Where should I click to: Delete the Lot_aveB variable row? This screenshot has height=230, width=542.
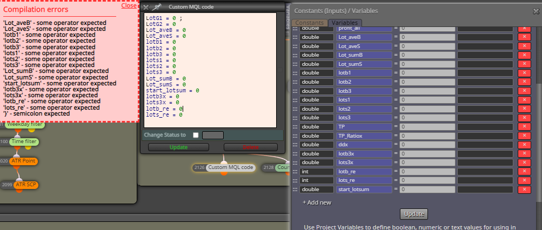pyautogui.click(x=524, y=37)
